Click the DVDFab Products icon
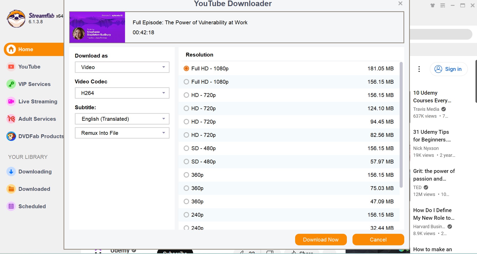Viewport: 477px width, 254px height. [x=11, y=136]
